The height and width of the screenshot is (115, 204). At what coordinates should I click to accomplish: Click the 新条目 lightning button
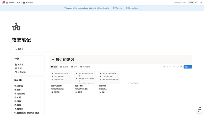19,49
